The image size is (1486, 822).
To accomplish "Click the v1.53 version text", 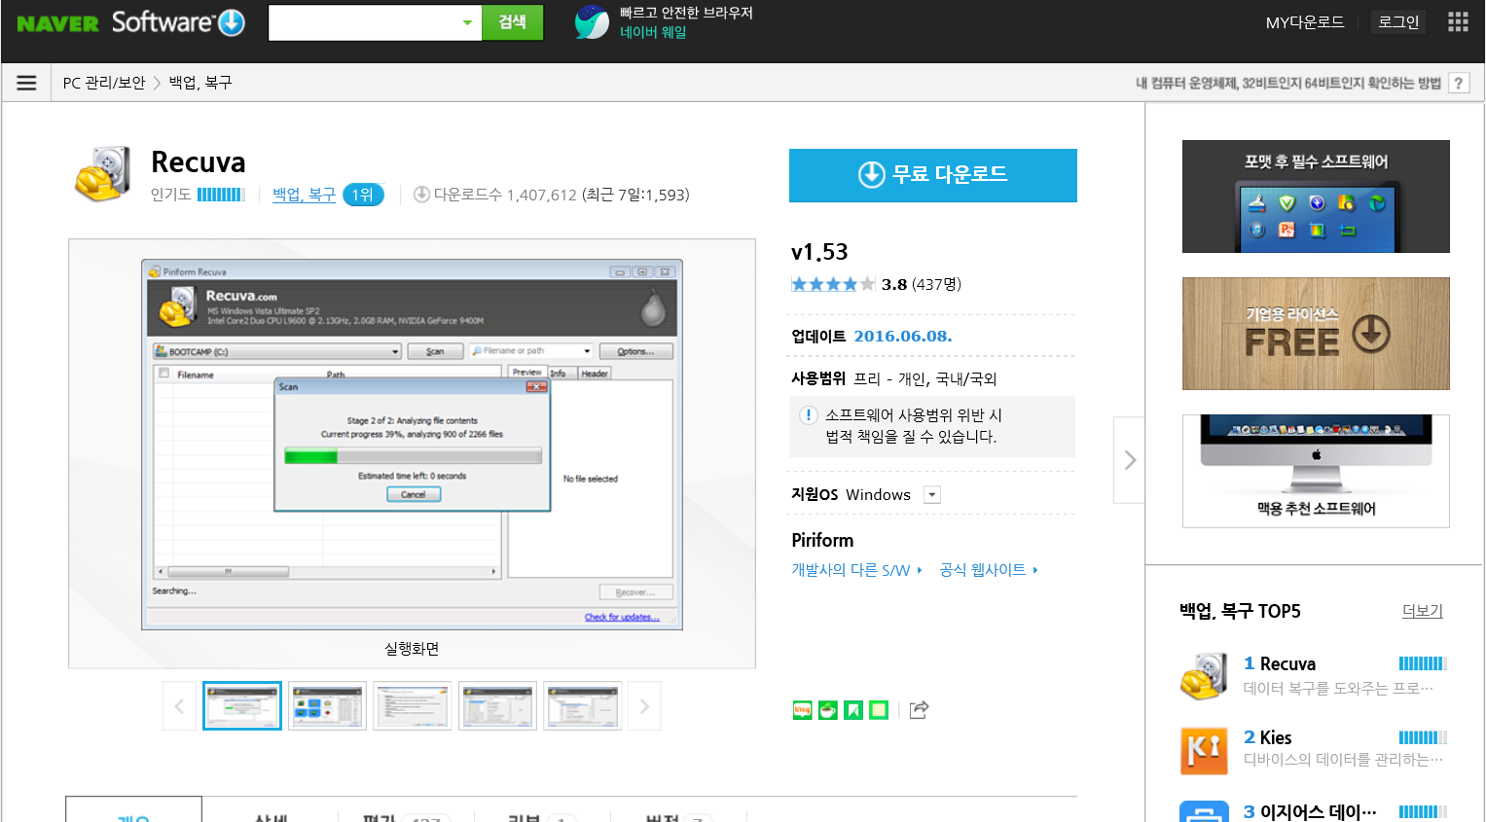I will pos(819,252).
